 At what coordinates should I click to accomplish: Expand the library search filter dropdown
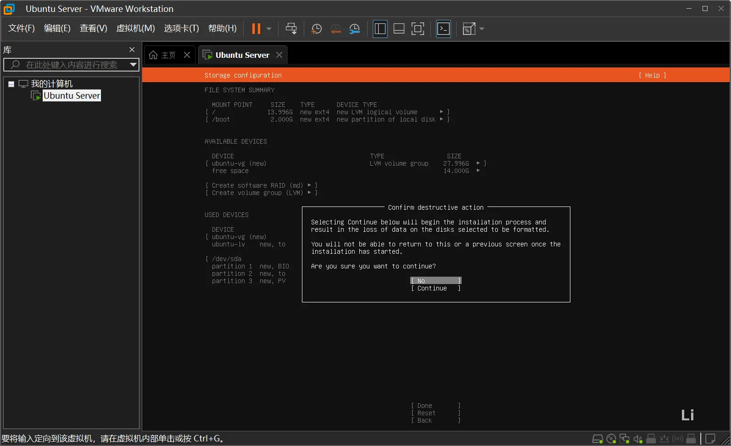pyautogui.click(x=133, y=65)
